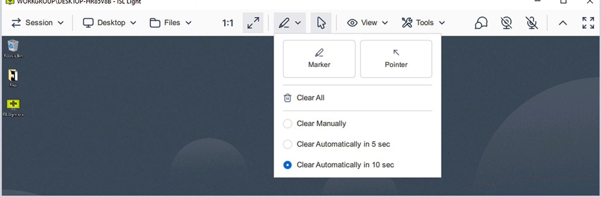601x197 pixels.
Task: Click the Recycle Bin desktop icon
Action: [x=13, y=48]
